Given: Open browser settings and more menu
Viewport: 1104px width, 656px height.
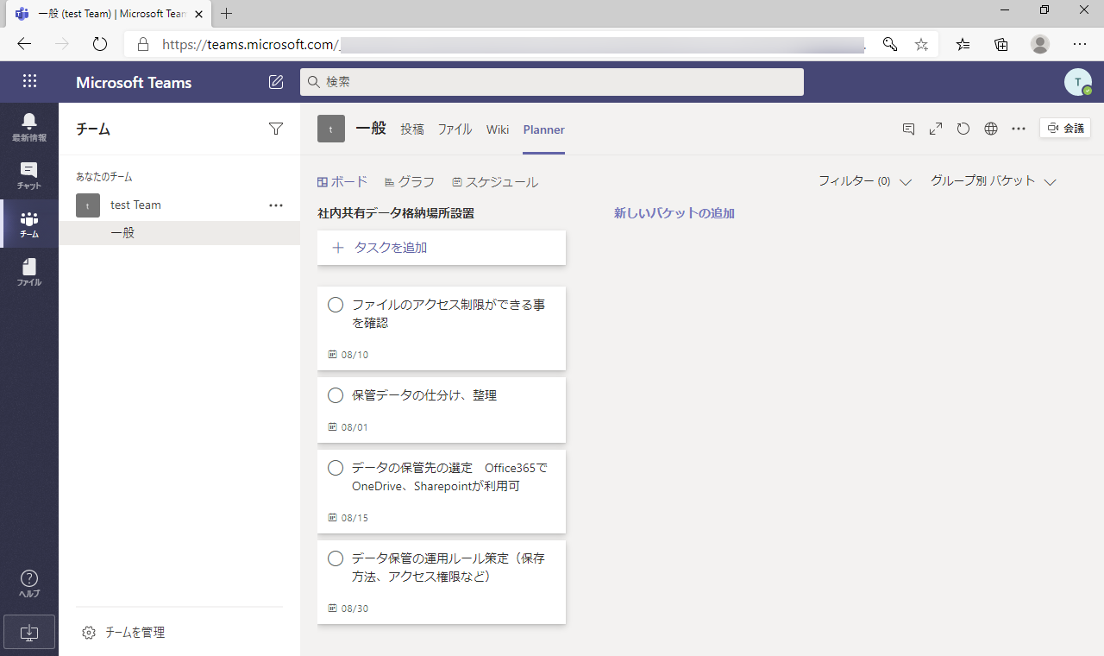Looking at the screenshot, I should coord(1080,44).
